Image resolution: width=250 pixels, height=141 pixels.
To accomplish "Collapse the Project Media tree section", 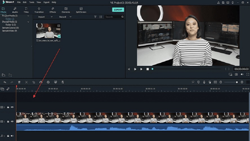I will coord(28,16).
